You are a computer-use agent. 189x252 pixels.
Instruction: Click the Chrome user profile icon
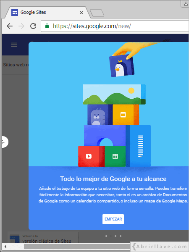point(186,4)
